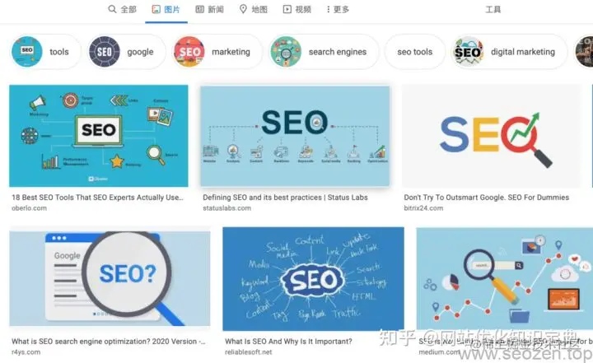593x363 pixels.
Task: Open the Google SEO? magnifying glass image
Action: point(110,277)
